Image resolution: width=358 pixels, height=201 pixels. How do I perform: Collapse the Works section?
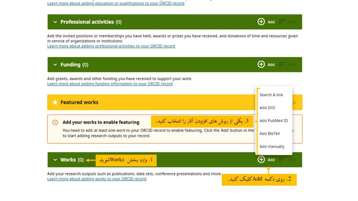click(55, 159)
